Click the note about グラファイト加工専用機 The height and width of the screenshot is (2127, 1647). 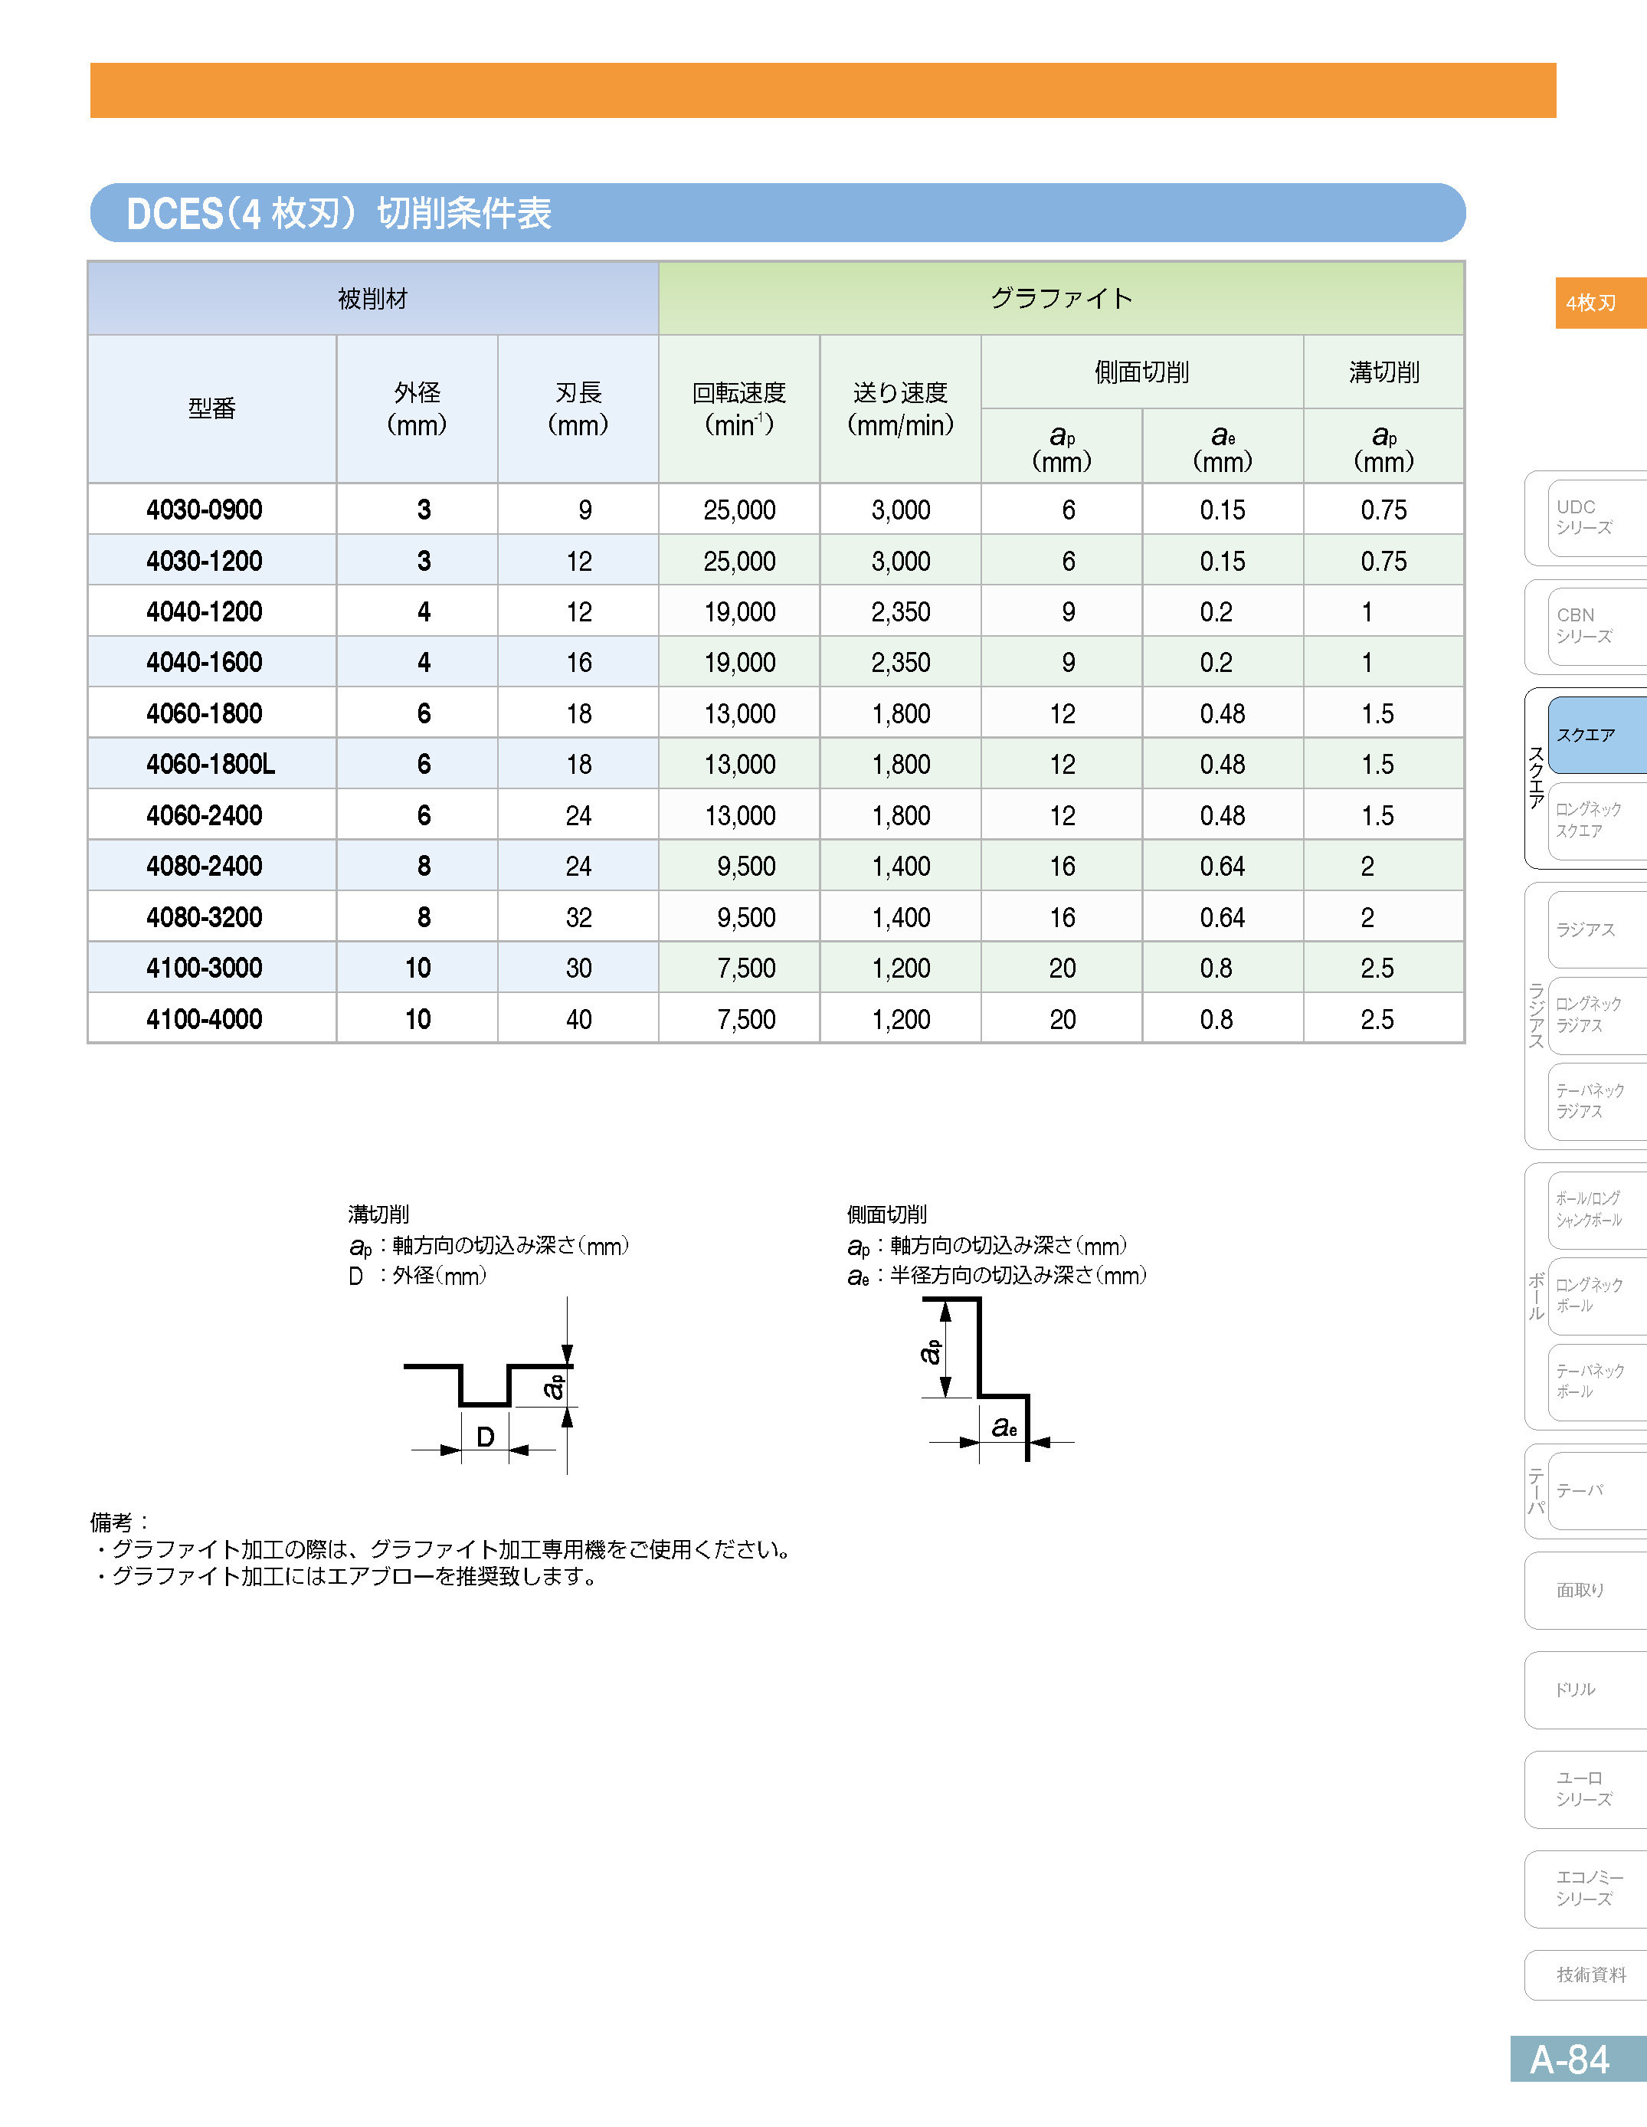pyautogui.click(x=444, y=1549)
